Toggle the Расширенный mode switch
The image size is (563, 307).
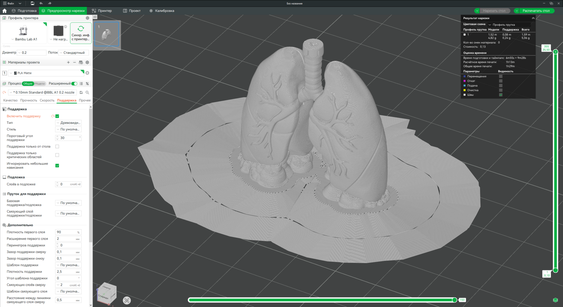pyautogui.click(x=74, y=84)
